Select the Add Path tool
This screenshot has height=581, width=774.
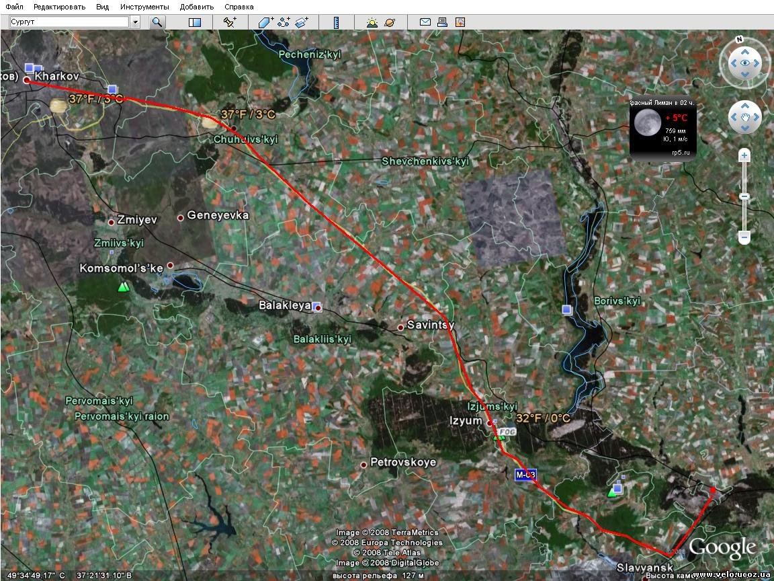tap(284, 22)
